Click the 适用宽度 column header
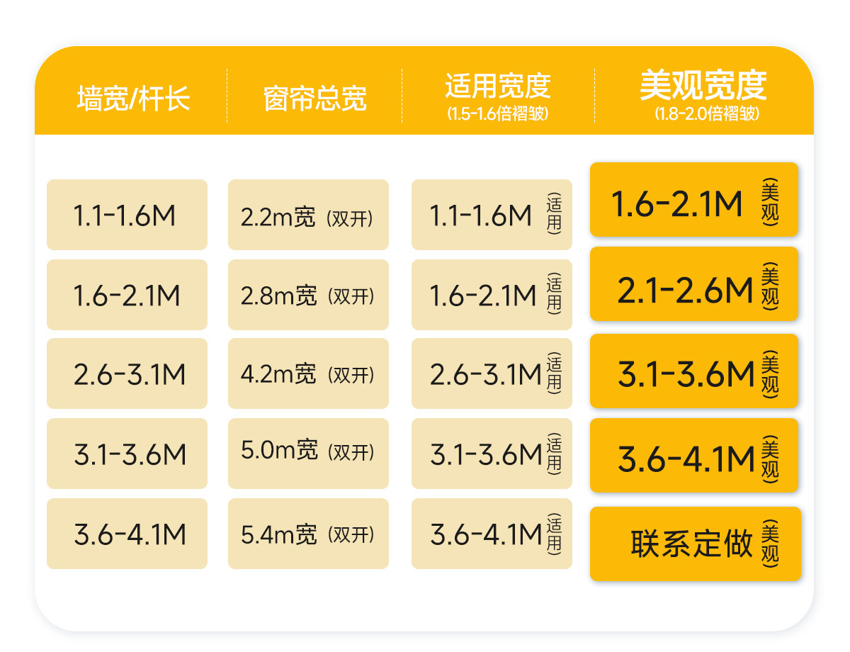Viewport: 850px width, 652px height. click(498, 86)
